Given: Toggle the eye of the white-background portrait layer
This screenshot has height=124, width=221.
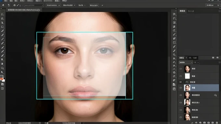Looking at the screenshot, I should [x=181, y=103].
